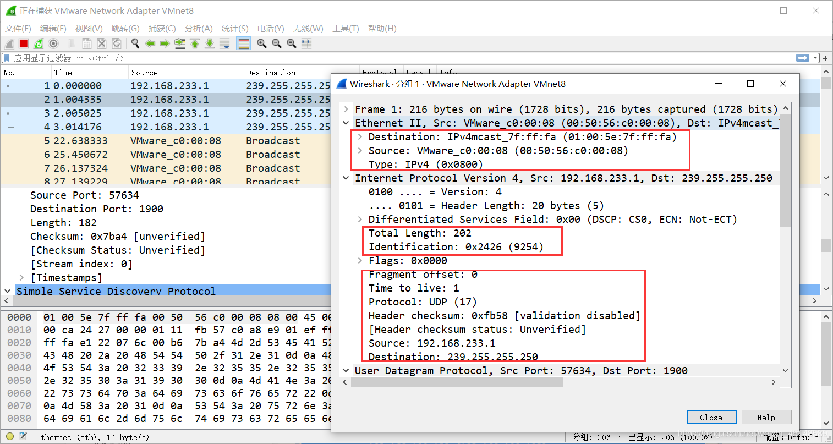This screenshot has height=444, width=833.
Task: Start a new packet capture (shark fin icon)
Action: point(9,43)
